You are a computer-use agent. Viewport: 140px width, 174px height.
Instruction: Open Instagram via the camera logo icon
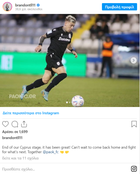tap(134, 169)
